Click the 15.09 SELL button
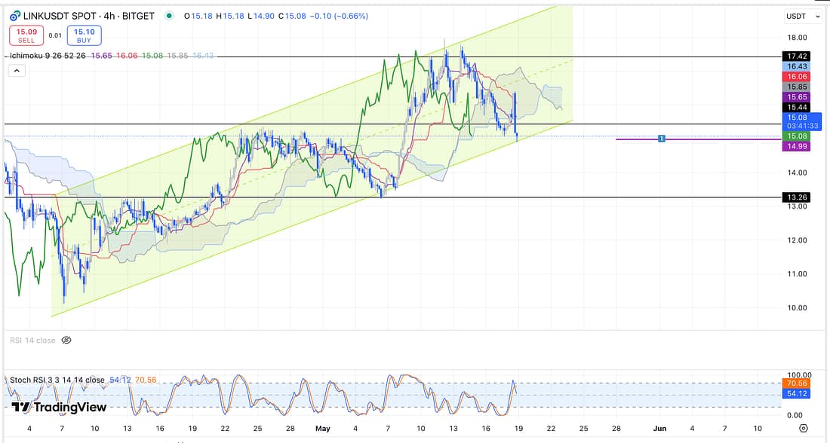830x443 pixels. pos(26,35)
